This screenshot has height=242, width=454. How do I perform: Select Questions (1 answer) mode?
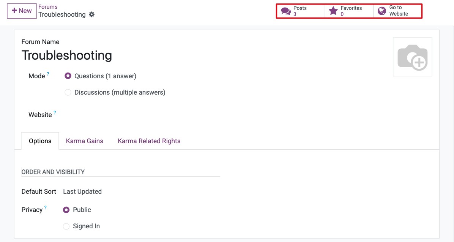pyautogui.click(x=68, y=76)
